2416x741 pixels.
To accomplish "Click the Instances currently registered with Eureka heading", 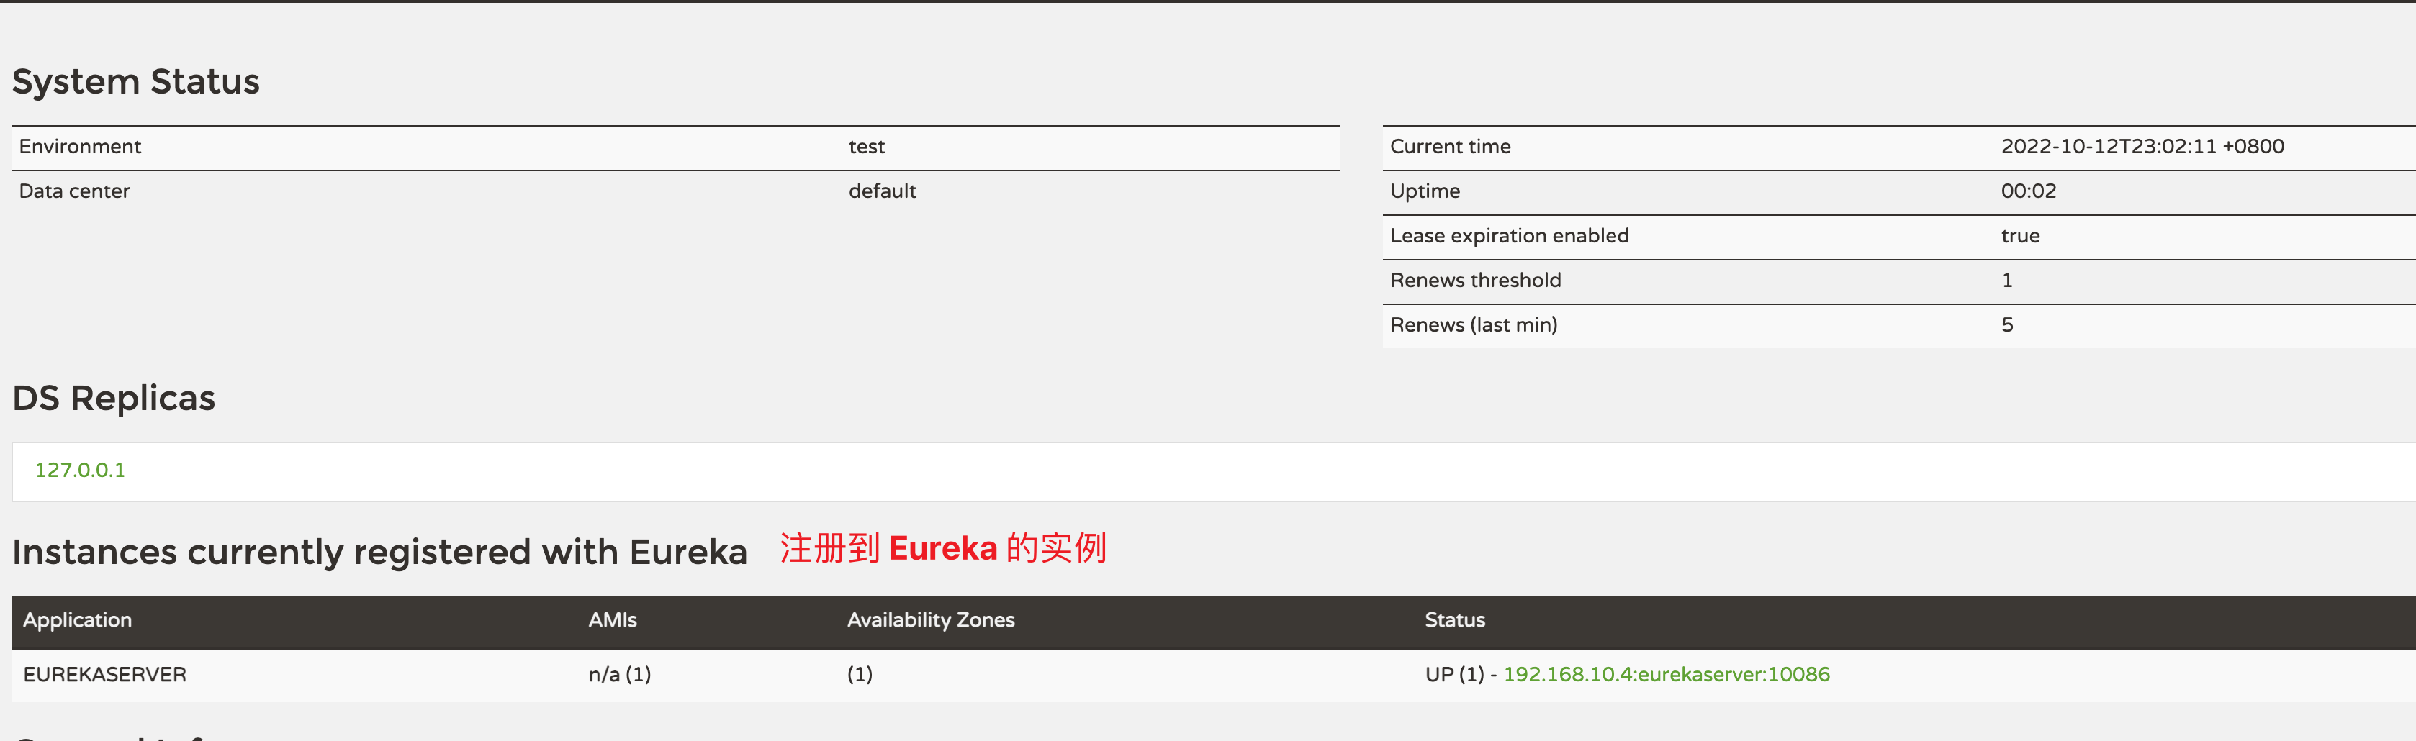I will (379, 552).
